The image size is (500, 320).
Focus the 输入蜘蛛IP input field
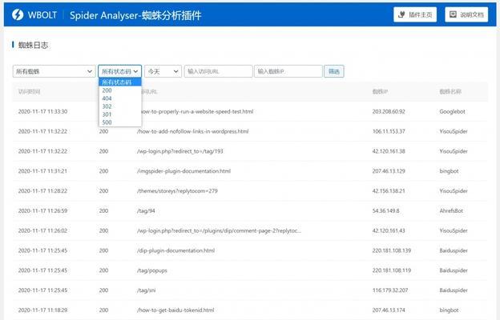(288, 71)
